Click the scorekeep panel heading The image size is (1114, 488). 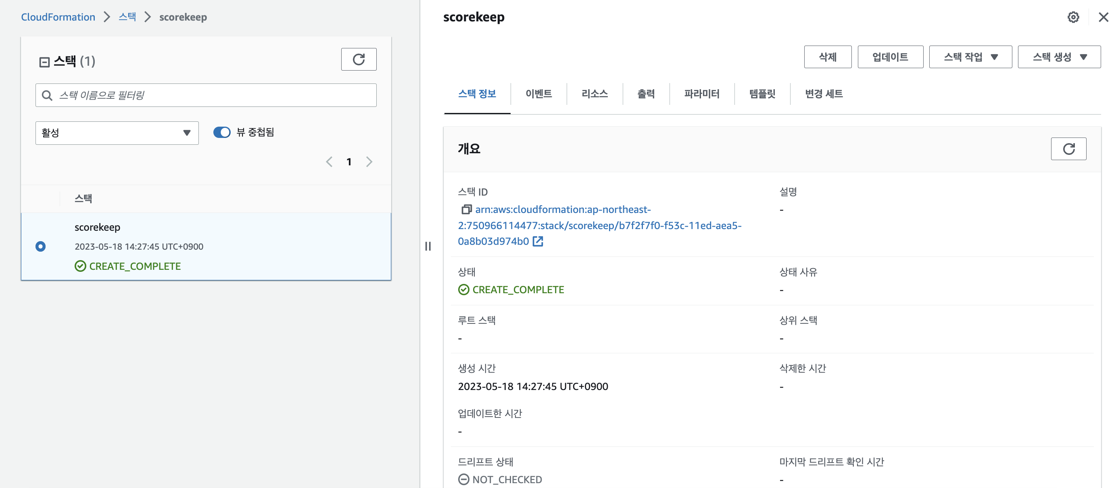pyautogui.click(x=474, y=17)
